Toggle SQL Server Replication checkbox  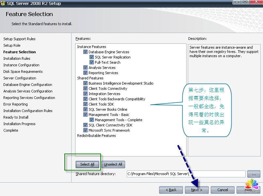coord(92,57)
